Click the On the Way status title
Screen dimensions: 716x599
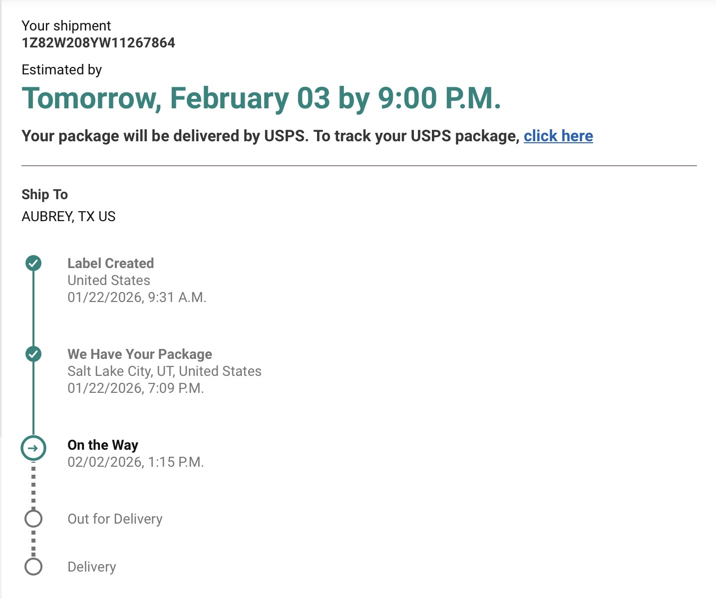(x=103, y=445)
